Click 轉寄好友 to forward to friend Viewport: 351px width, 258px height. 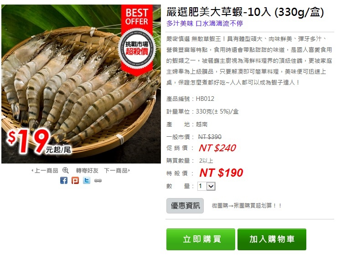point(87,171)
